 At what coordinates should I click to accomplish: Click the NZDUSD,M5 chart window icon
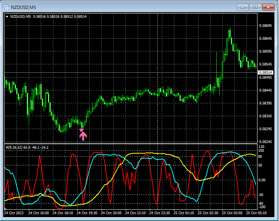[x=6, y=7]
